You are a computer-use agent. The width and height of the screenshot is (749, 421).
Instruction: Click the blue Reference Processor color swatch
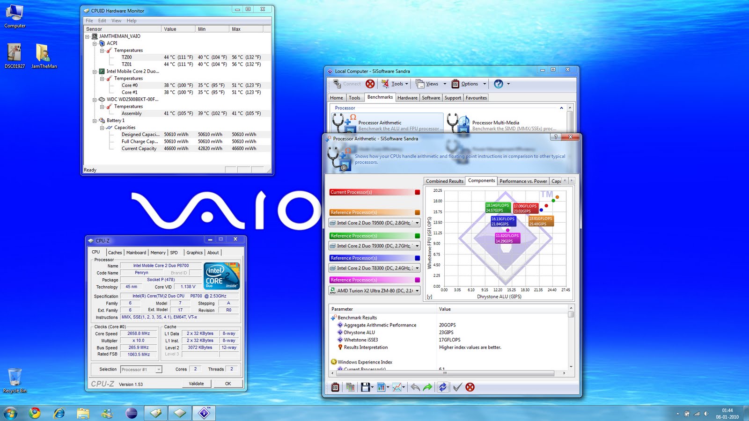point(418,258)
